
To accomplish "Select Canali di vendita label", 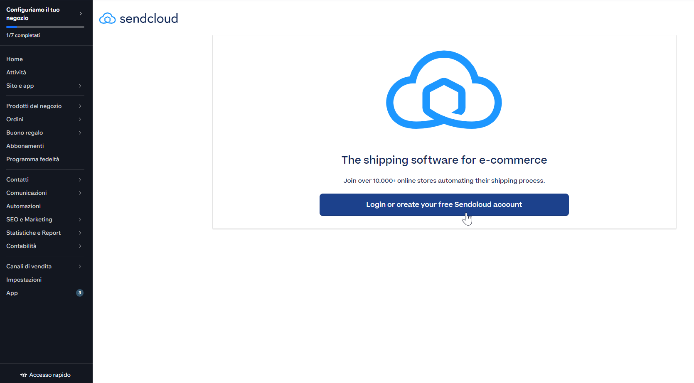I will pyautogui.click(x=29, y=266).
